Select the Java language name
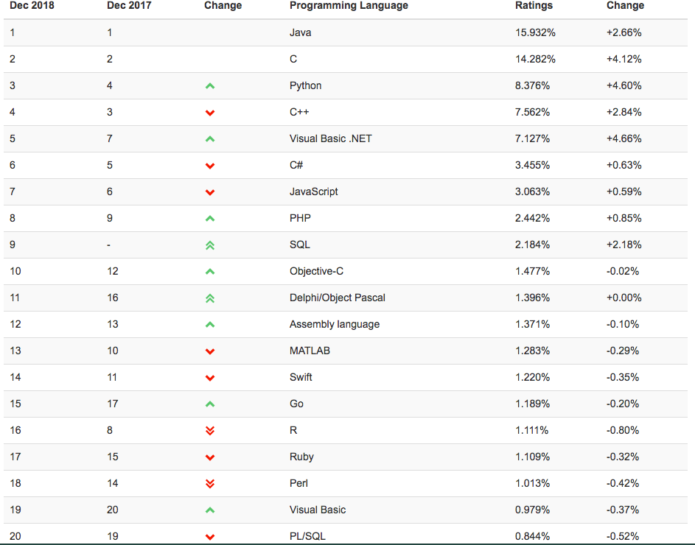Image resolution: width=695 pixels, height=545 pixels. click(x=300, y=32)
